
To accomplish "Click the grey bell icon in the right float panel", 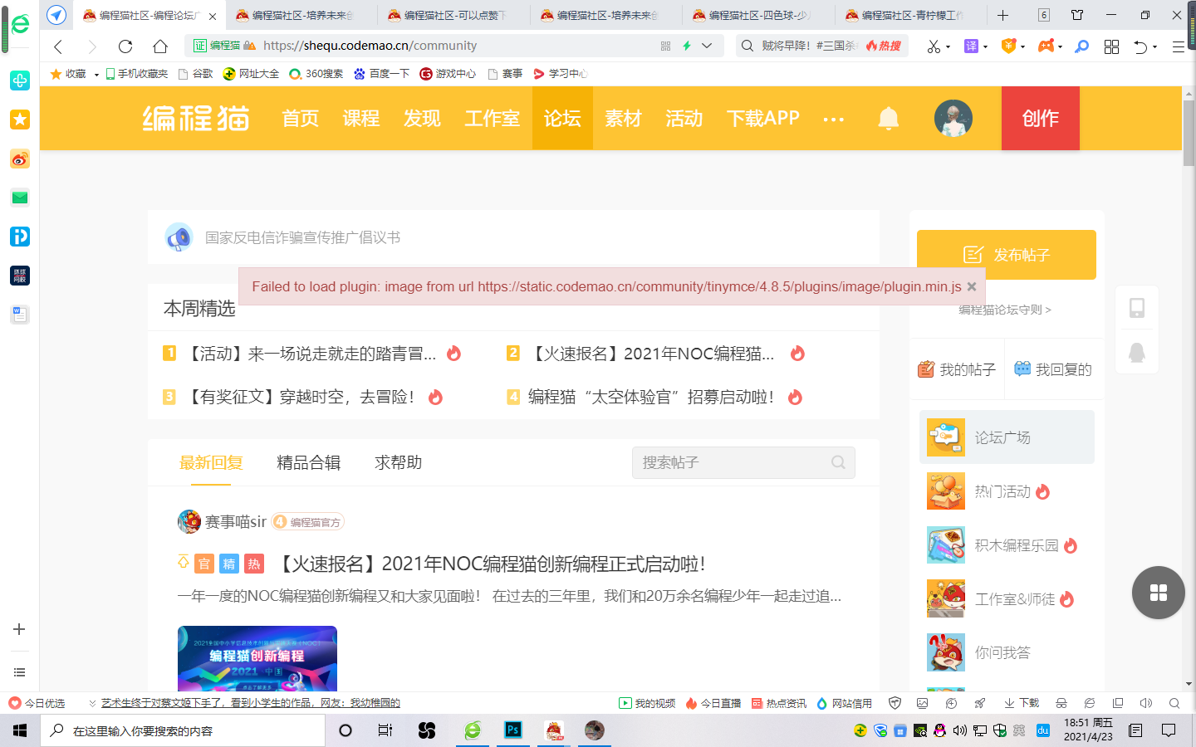I will coord(1137,352).
